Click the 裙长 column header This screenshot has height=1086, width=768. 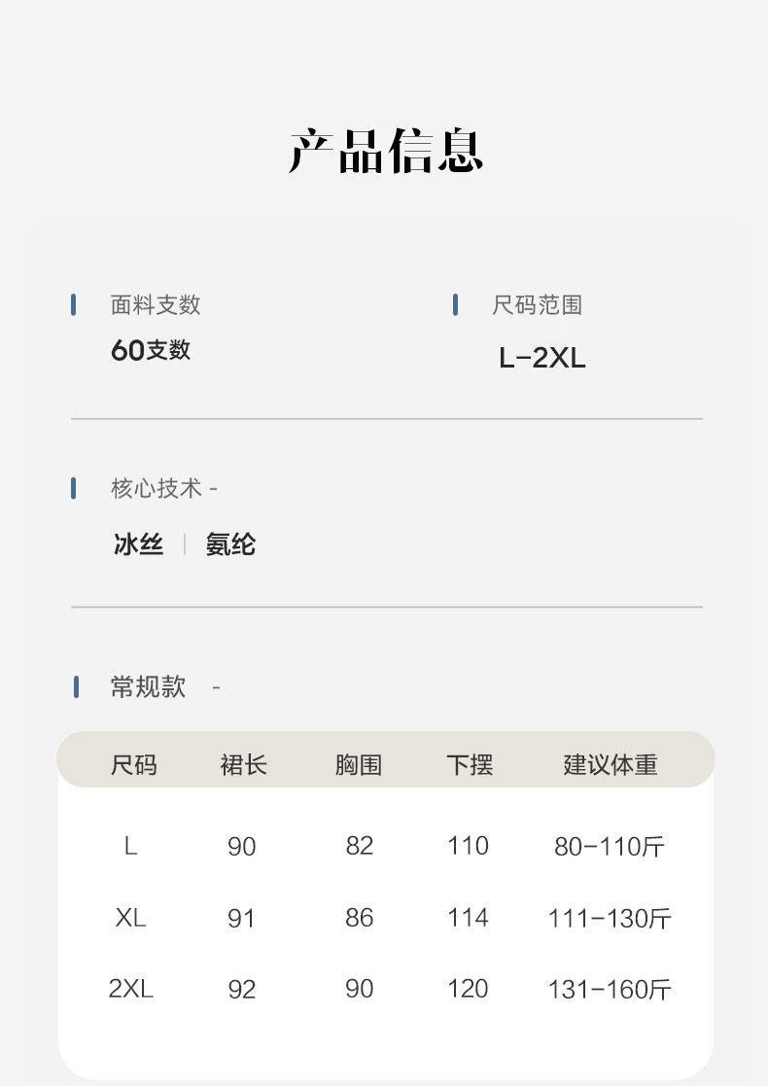(x=243, y=765)
